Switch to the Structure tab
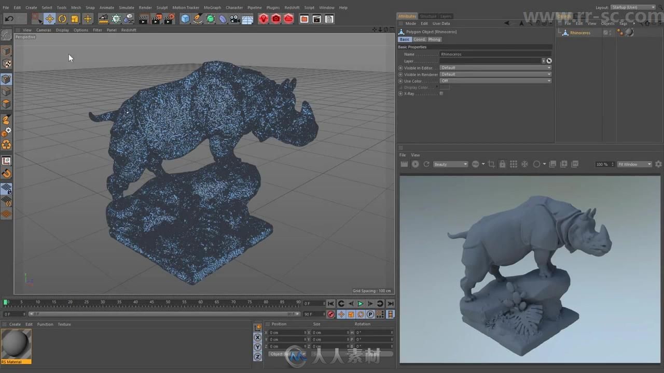The height and width of the screenshot is (373, 664). (x=428, y=16)
